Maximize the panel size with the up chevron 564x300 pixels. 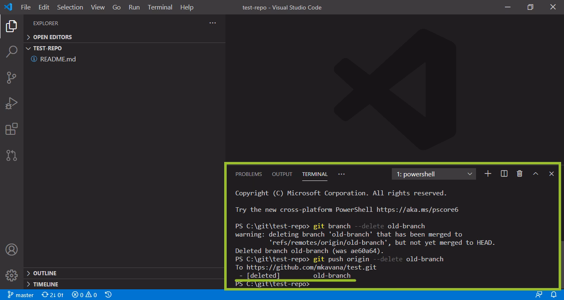536,174
